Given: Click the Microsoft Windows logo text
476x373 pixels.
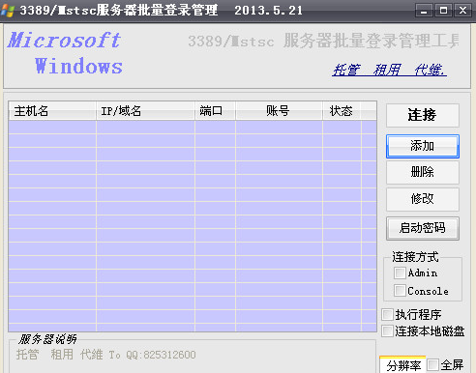Looking at the screenshot, I should 65,53.
